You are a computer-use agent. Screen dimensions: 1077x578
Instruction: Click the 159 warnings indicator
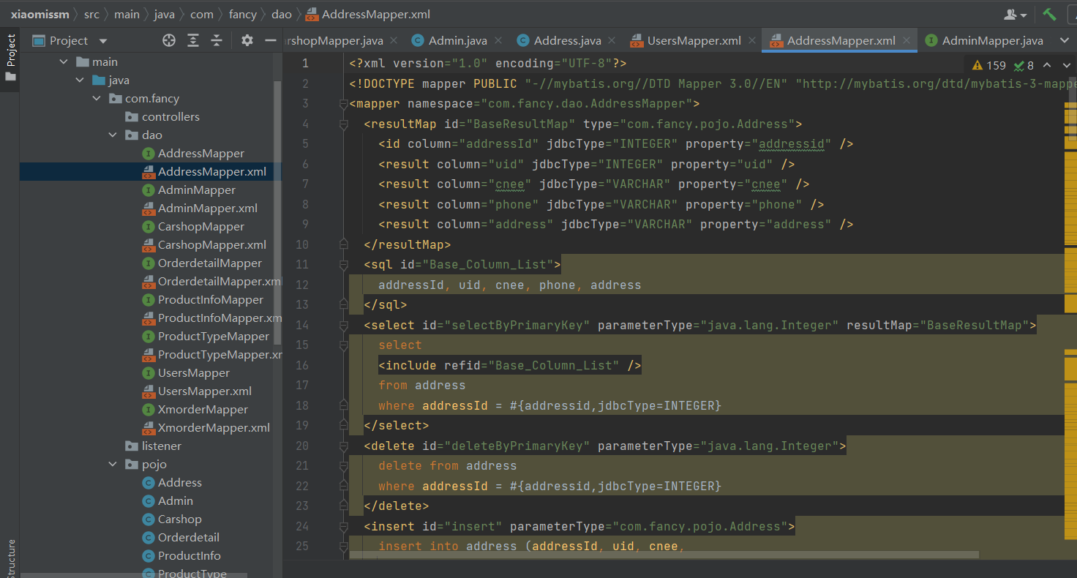(990, 65)
